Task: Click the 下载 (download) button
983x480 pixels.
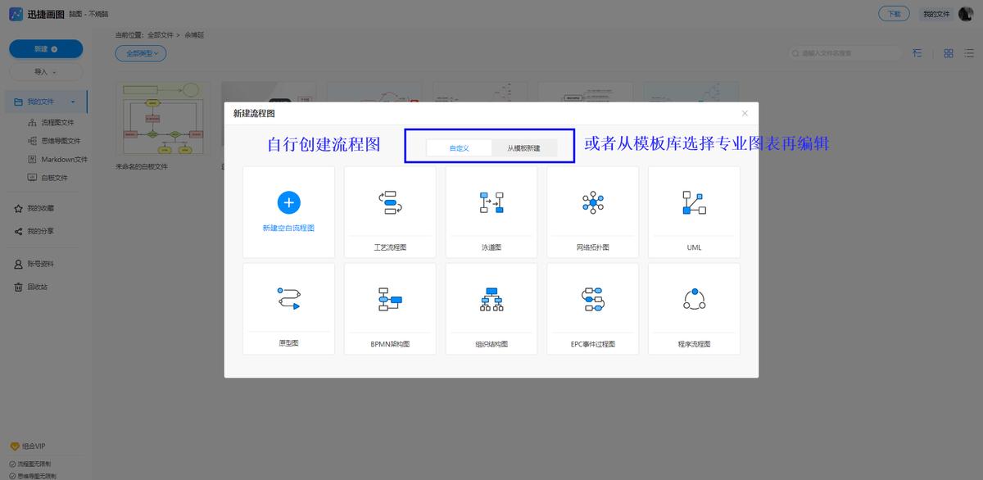Action: click(893, 13)
